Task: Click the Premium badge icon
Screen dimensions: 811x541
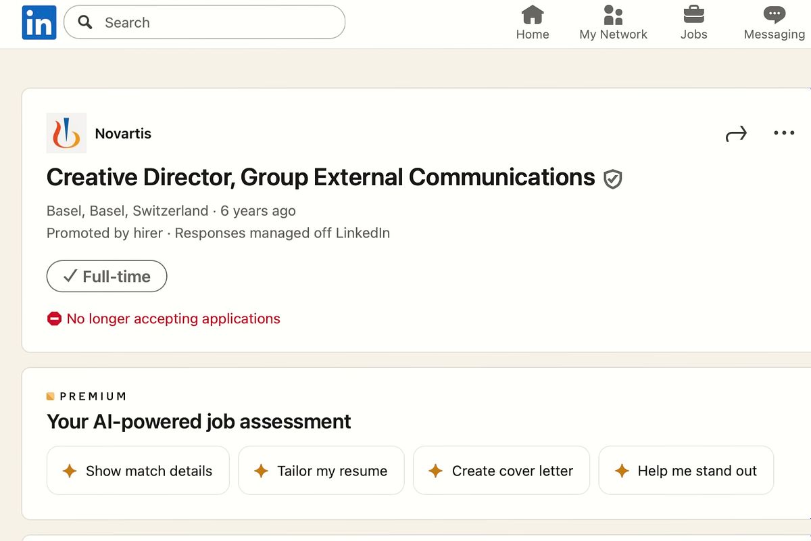Action: [51, 396]
